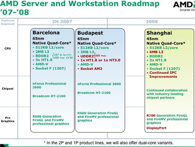Click R700 Generation FireGL text

coord(167,116)
